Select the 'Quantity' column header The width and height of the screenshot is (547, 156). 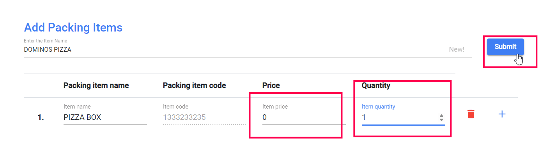tap(376, 86)
